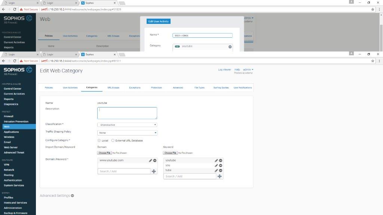Image resolution: width=383 pixels, height=215 pixels.
Task: Open Traffic Shaping Policy dropdown
Action: (127, 133)
